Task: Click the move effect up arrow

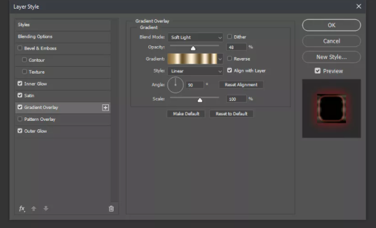Action: point(34,209)
